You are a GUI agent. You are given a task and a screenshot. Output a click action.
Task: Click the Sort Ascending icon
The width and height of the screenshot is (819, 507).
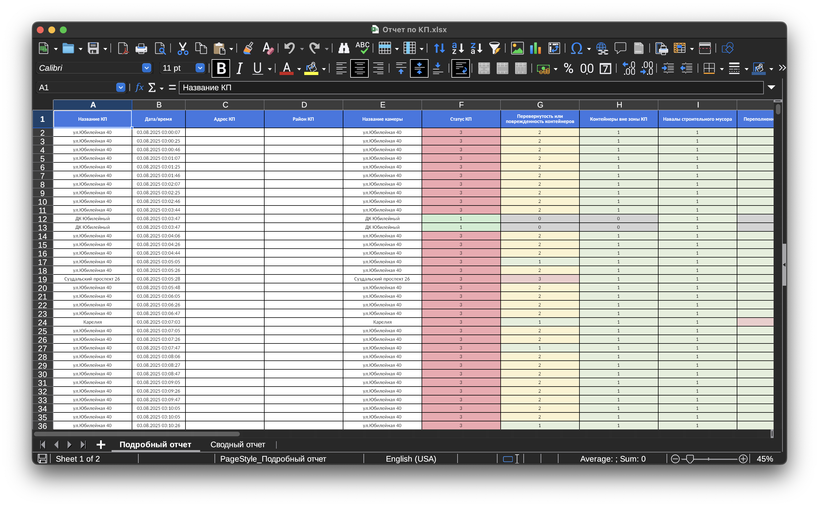[458, 48]
